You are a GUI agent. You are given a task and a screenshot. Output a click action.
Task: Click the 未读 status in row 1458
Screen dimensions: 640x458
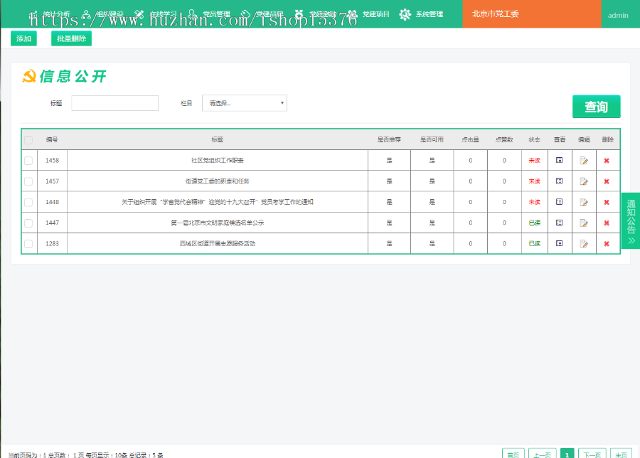coord(534,161)
